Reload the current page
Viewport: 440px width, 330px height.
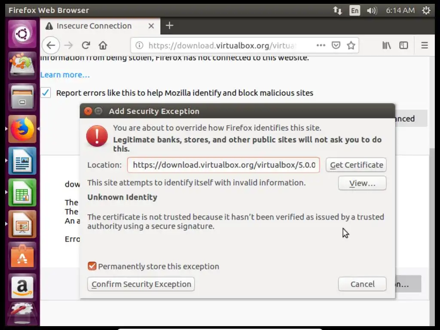tap(86, 45)
